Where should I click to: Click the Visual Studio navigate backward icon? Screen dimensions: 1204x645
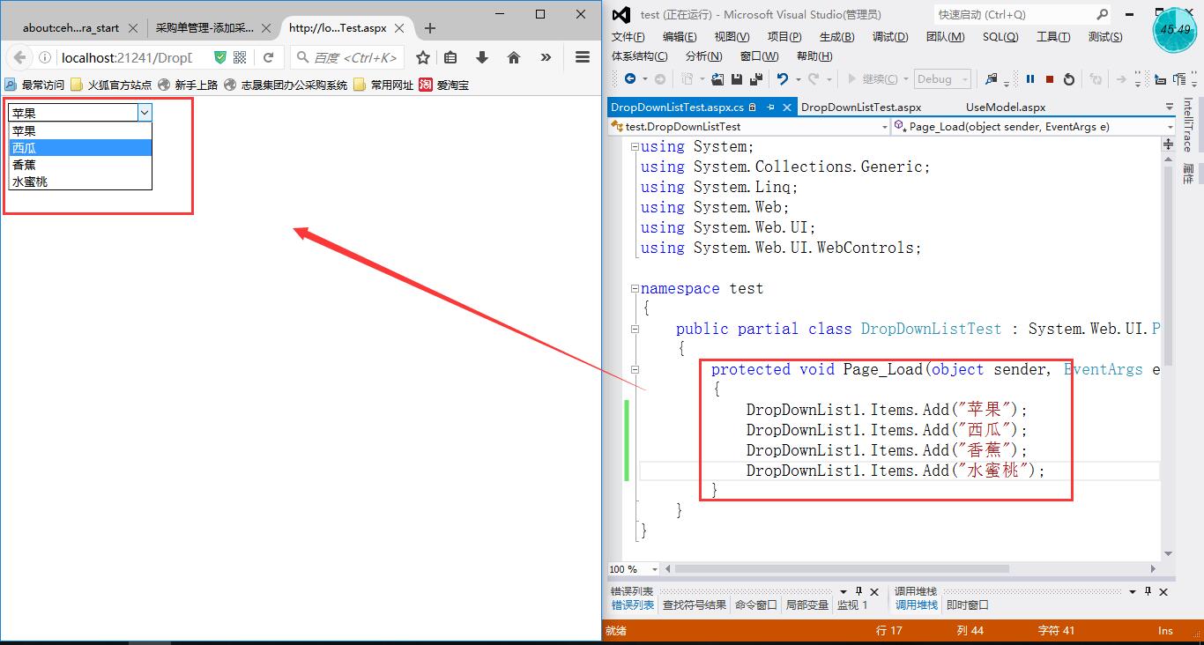point(630,78)
